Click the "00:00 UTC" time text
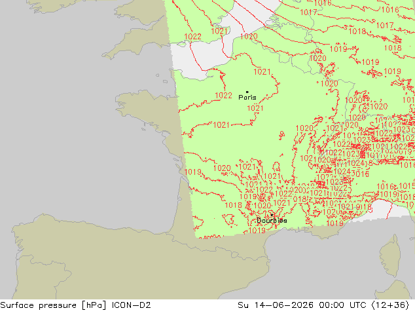The width and height of the screenshot is (415, 321). (x=342, y=305)
